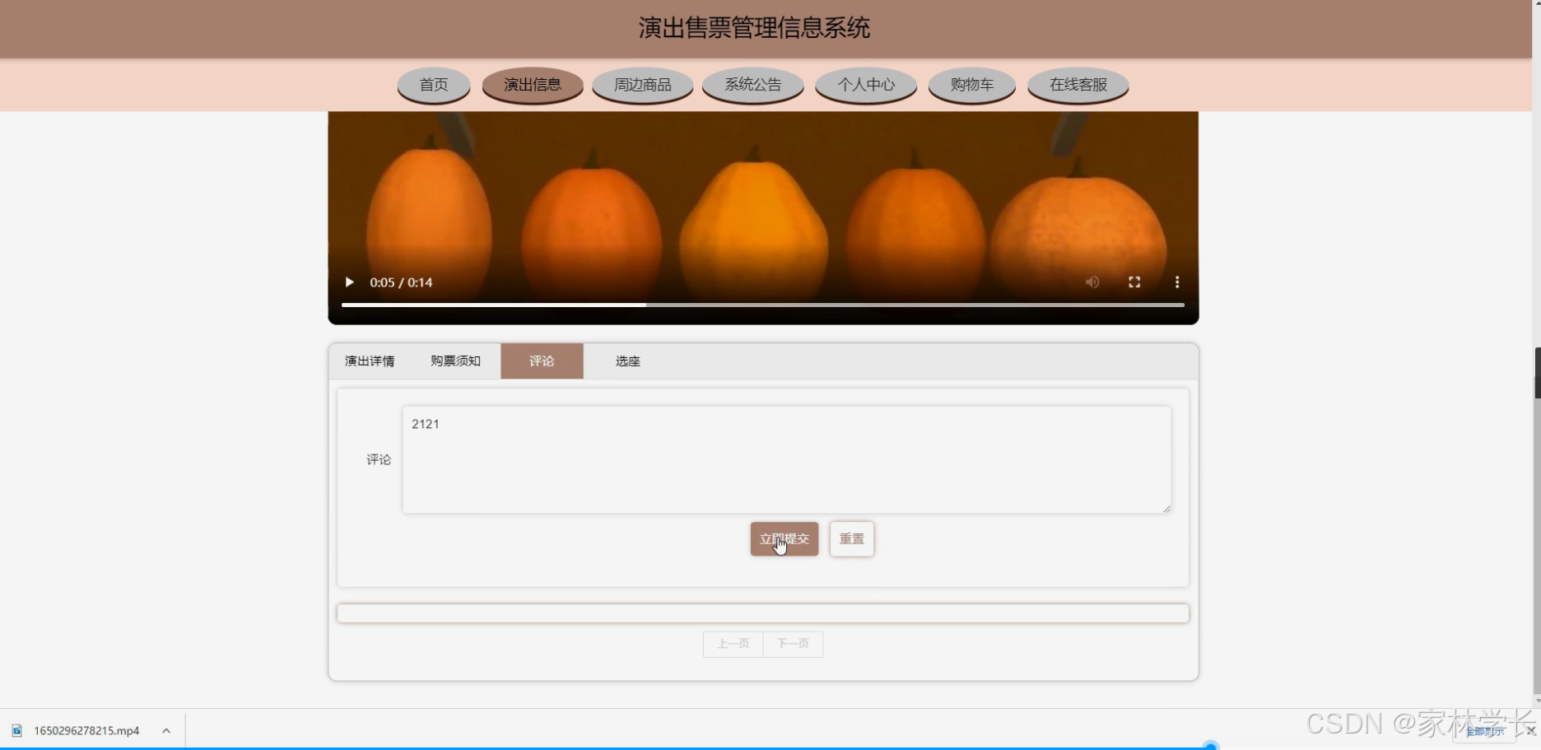Go to 首页 navigation item

tap(434, 85)
